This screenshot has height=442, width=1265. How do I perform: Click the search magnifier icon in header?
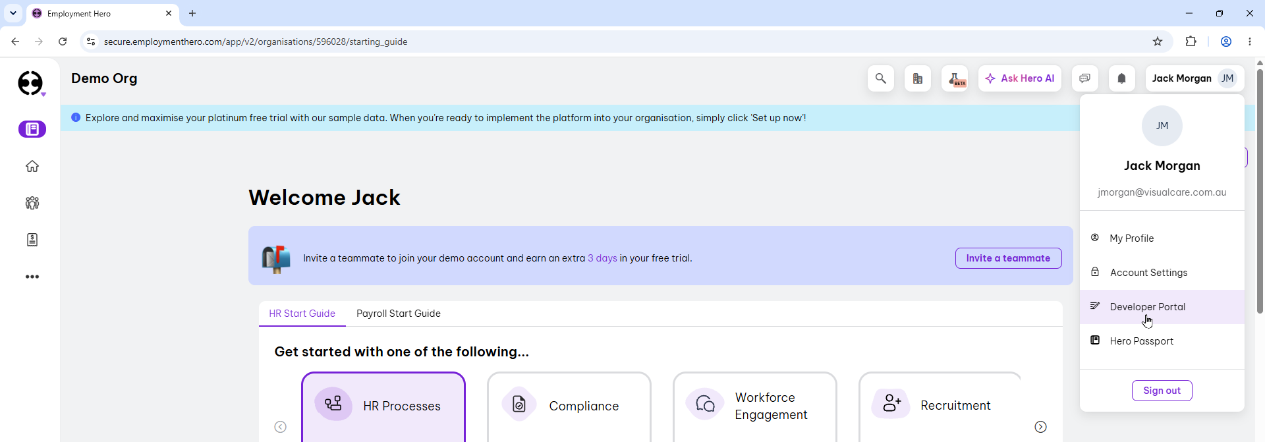pos(881,78)
